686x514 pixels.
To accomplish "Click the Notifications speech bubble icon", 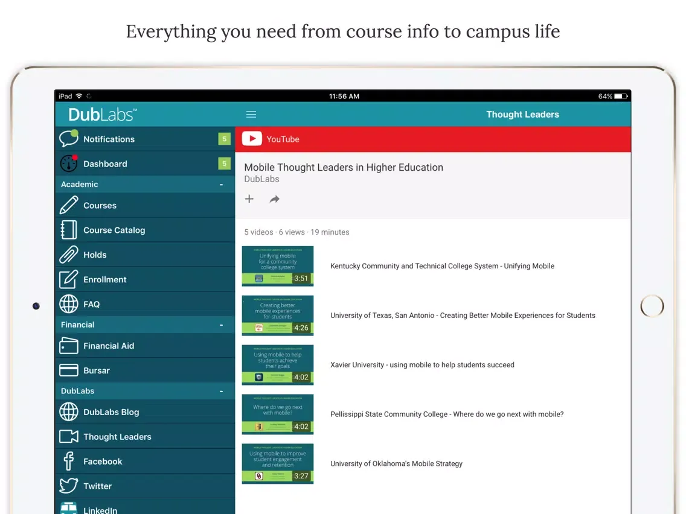I will [x=69, y=139].
